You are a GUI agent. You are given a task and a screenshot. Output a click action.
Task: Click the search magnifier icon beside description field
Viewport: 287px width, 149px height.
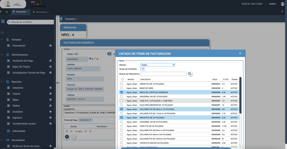190,74
